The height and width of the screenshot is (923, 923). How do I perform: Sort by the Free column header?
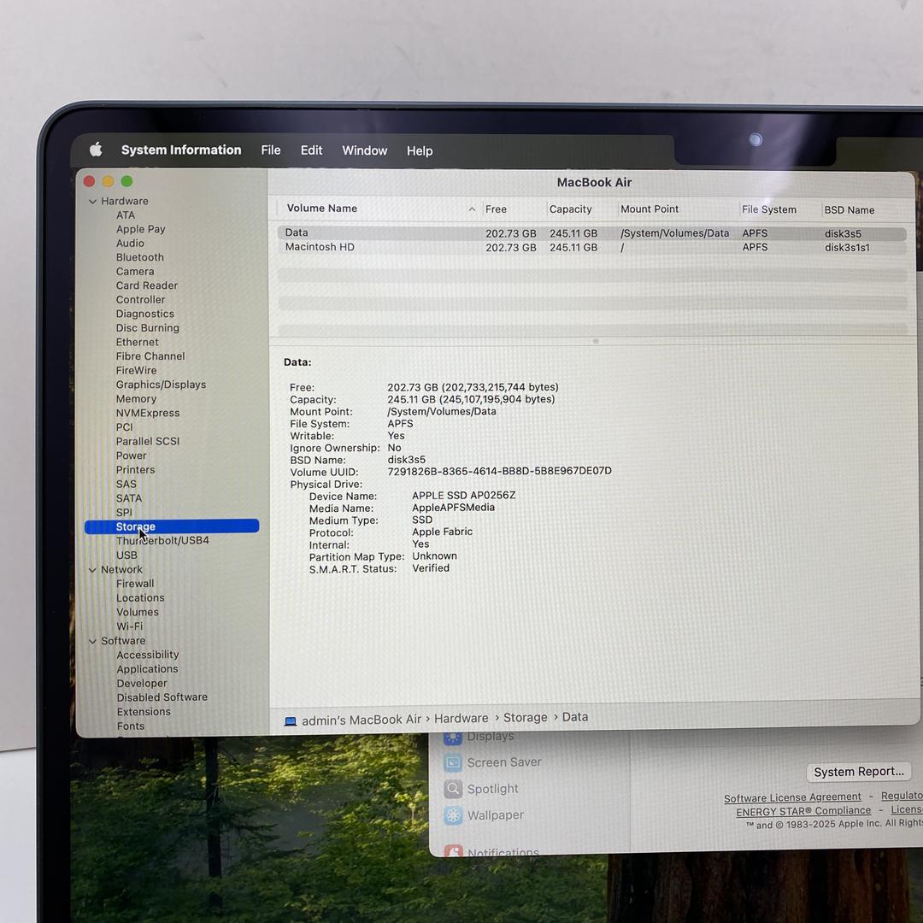pyautogui.click(x=496, y=209)
